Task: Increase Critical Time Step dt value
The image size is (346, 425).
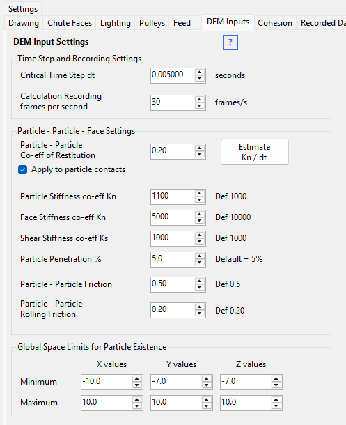Action: point(200,72)
